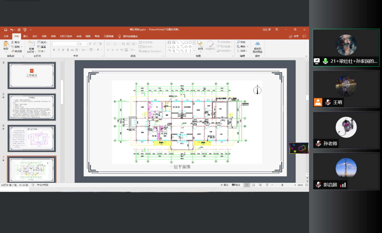382x233 pixels.
Task: Open the font name dropdown
Action: (77, 44)
